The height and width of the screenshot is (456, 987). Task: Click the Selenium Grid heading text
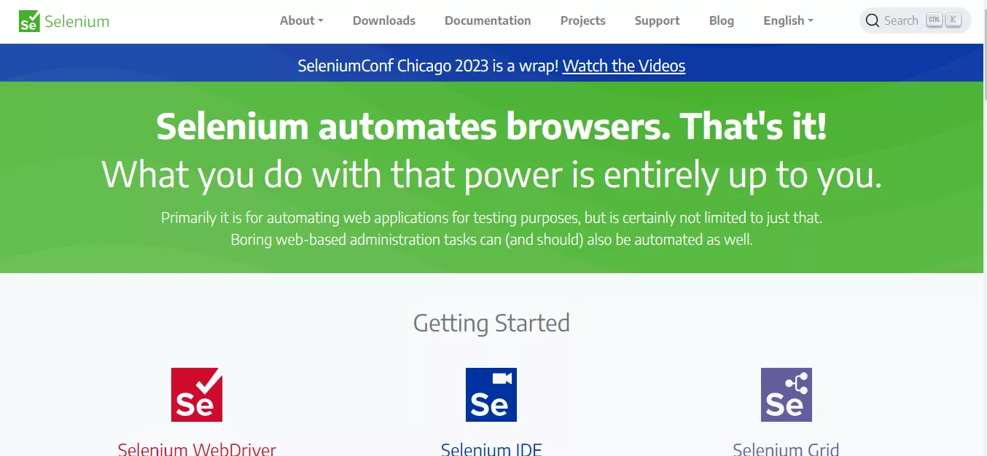(x=786, y=449)
